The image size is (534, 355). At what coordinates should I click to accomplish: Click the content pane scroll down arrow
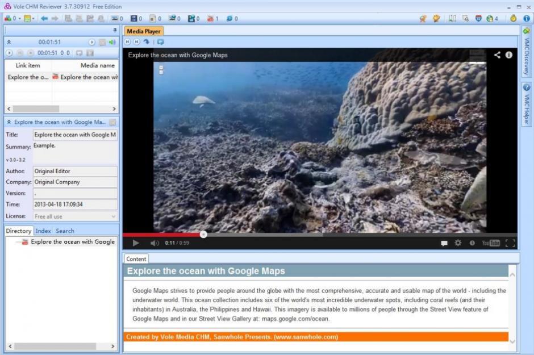512,341
